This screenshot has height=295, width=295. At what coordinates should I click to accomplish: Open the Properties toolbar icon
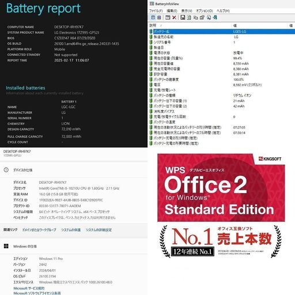[x=202, y=17]
